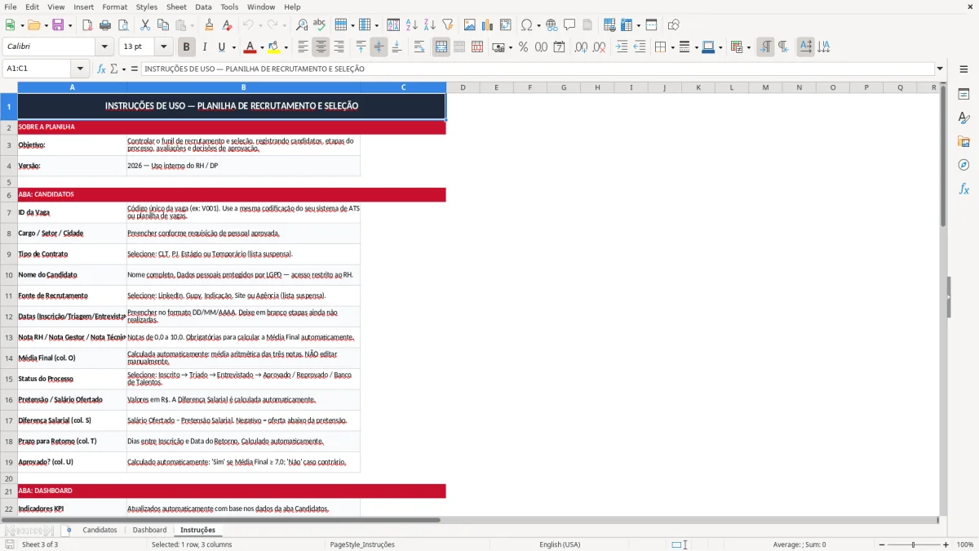Expand the Borders dropdown arrow
Screen dimensions: 979x551
(671, 47)
